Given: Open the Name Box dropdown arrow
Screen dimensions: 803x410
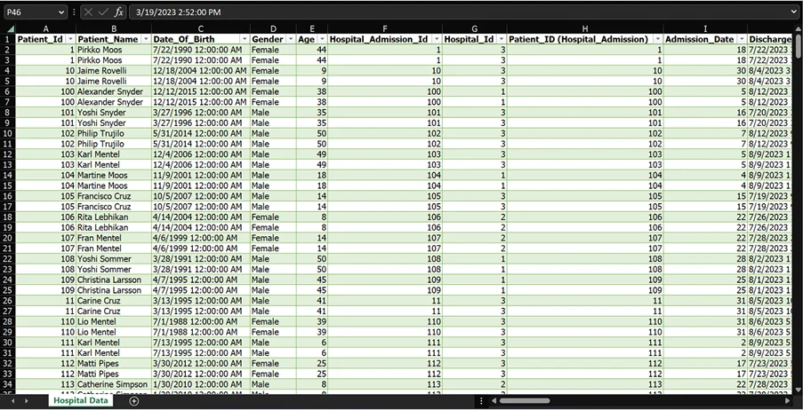Looking at the screenshot, I should click(x=60, y=12).
